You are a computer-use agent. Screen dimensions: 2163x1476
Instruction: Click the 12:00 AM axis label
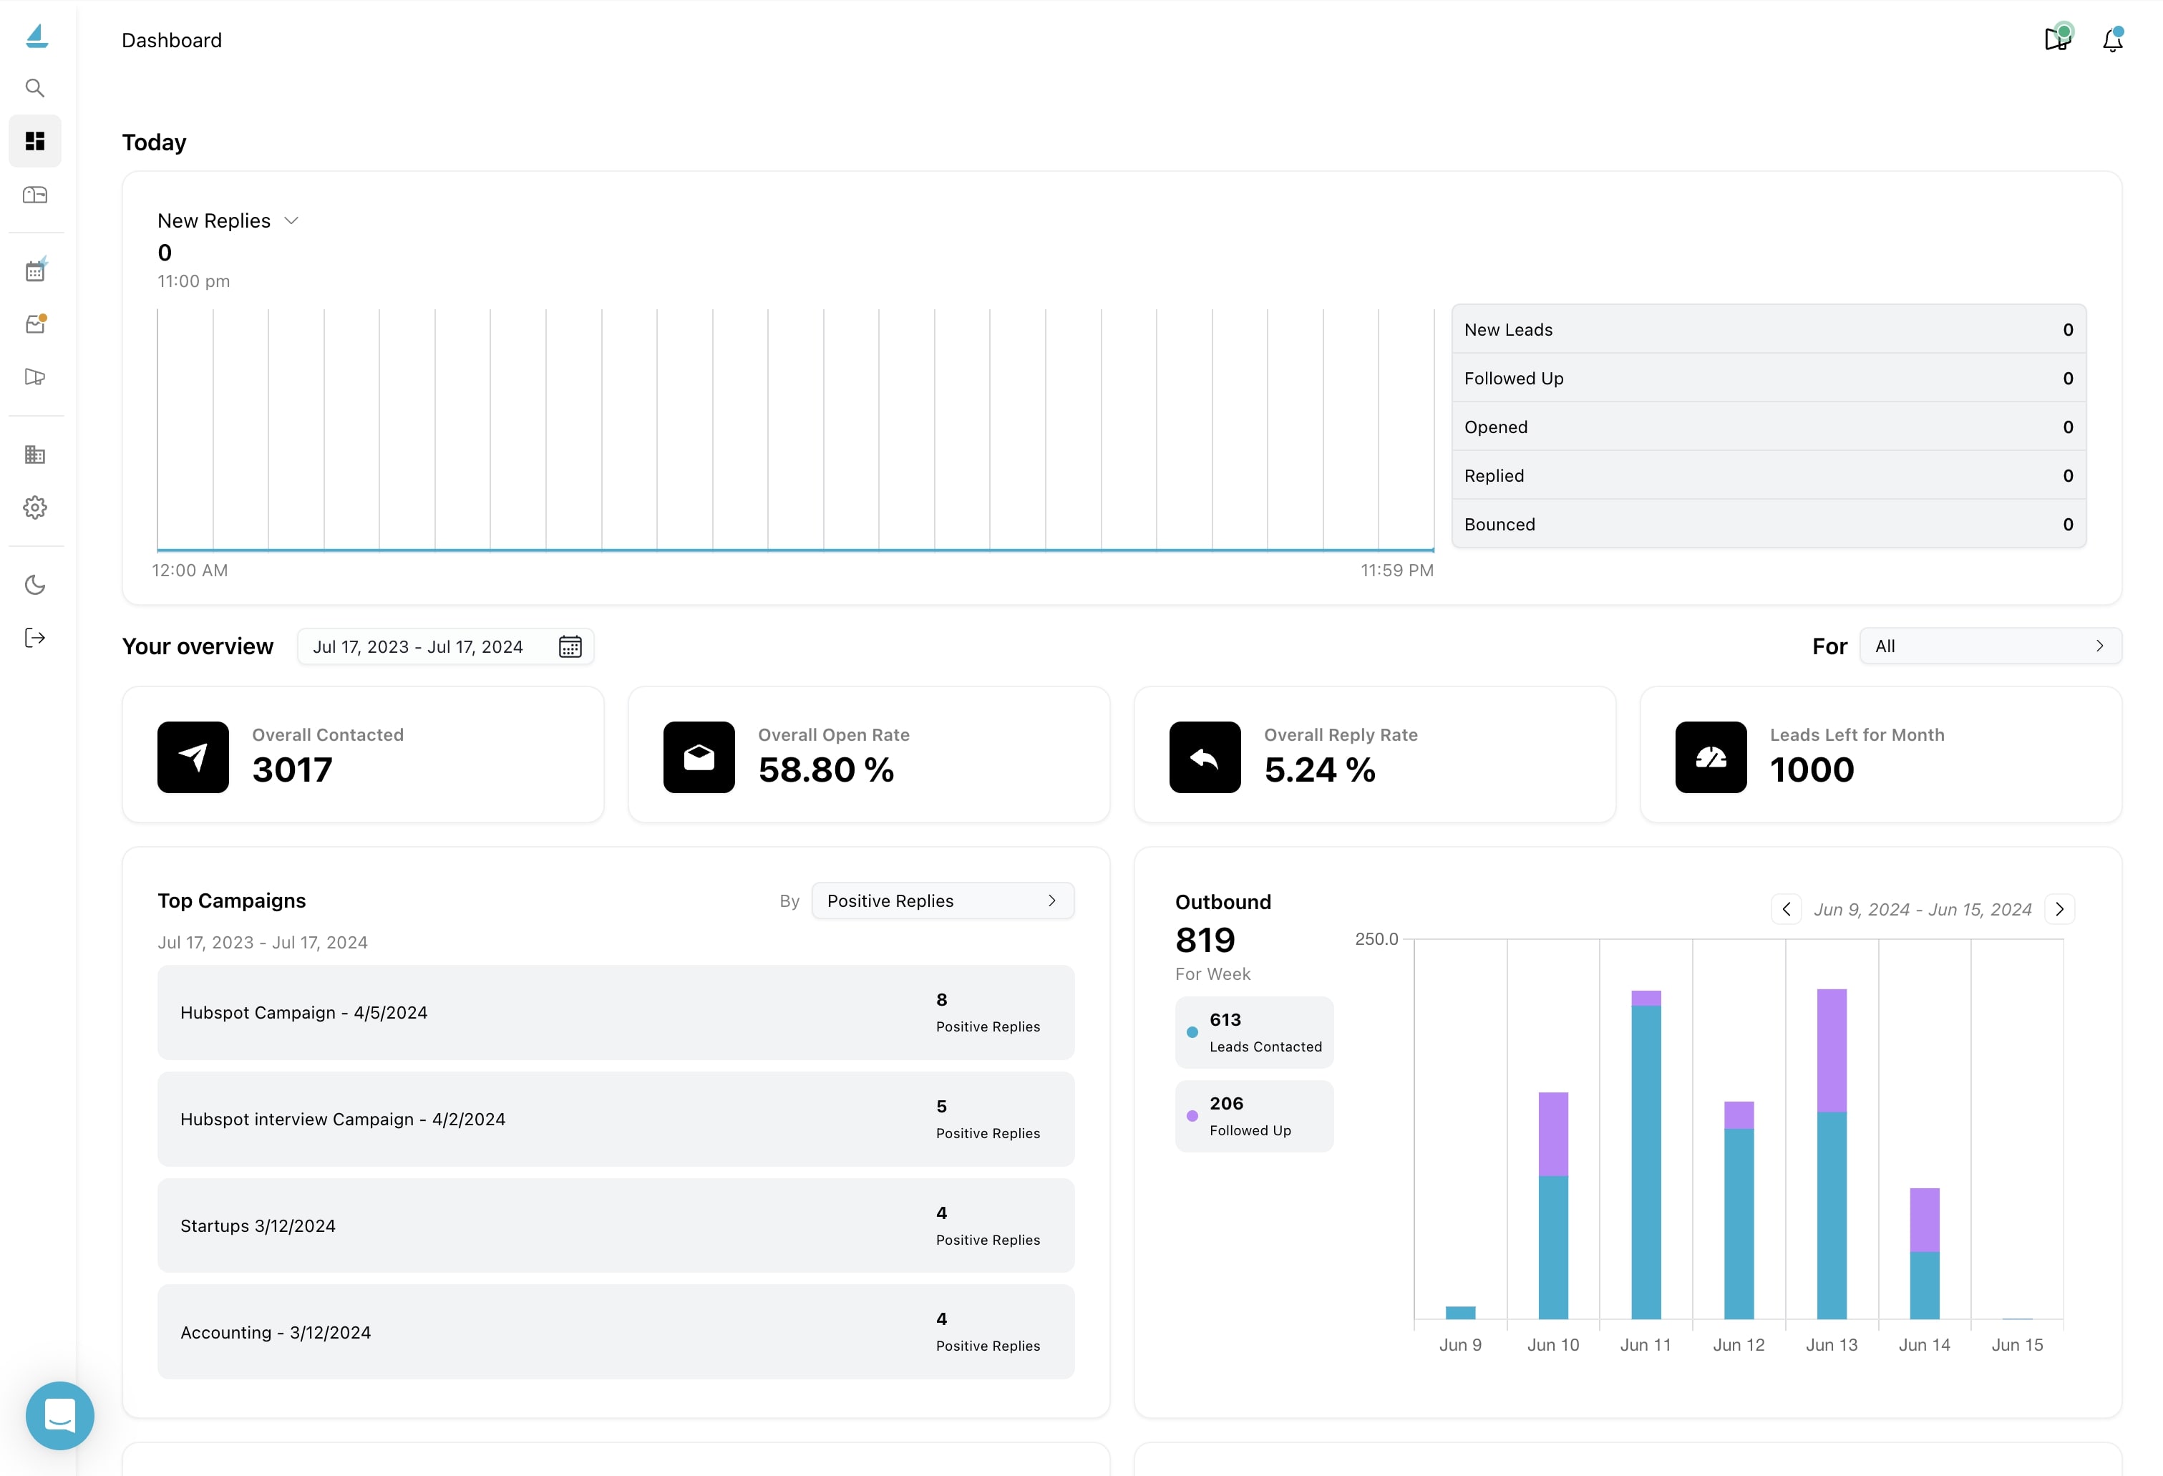(190, 571)
